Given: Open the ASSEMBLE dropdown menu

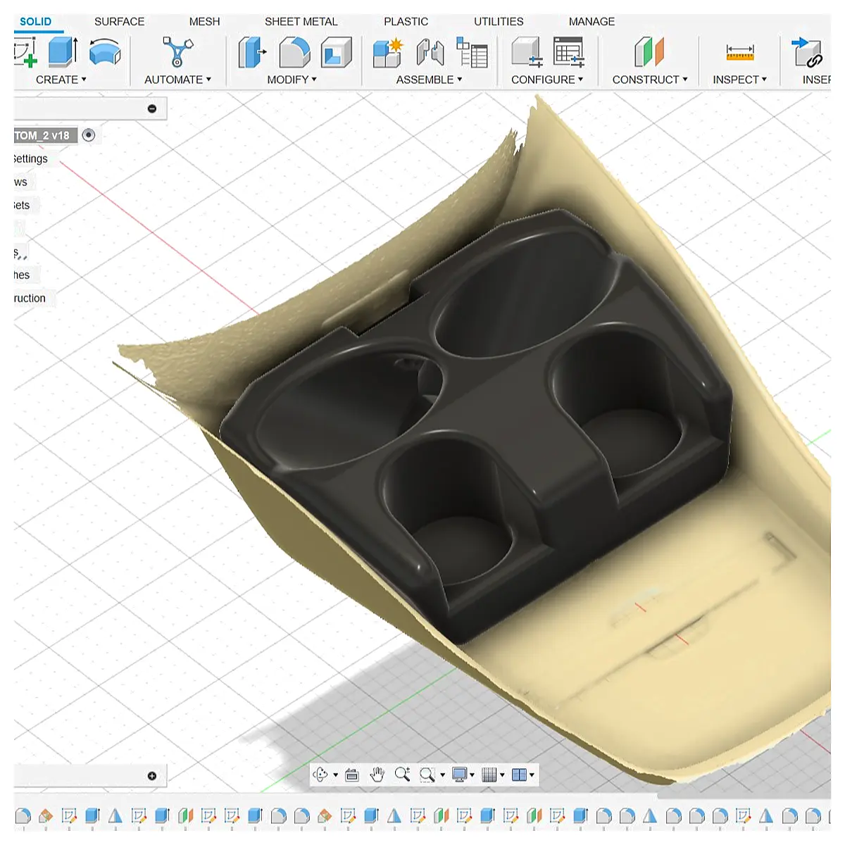Looking at the screenshot, I should click(x=430, y=80).
